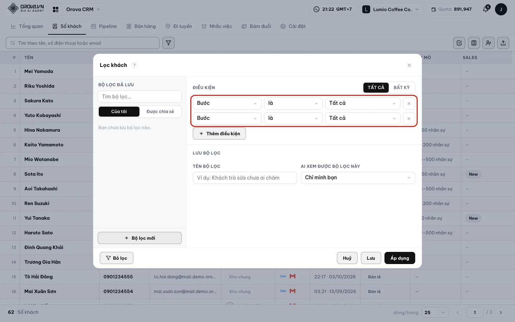Open the help question mark next to Lọc khách
515x322 pixels.
pos(134,65)
